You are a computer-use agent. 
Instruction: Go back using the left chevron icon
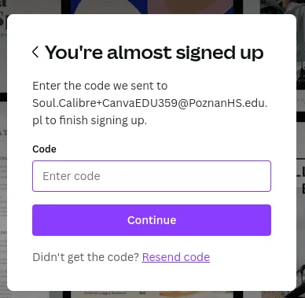35,52
